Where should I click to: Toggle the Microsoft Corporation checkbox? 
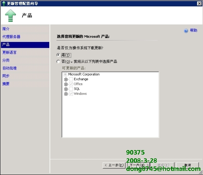click(65, 74)
